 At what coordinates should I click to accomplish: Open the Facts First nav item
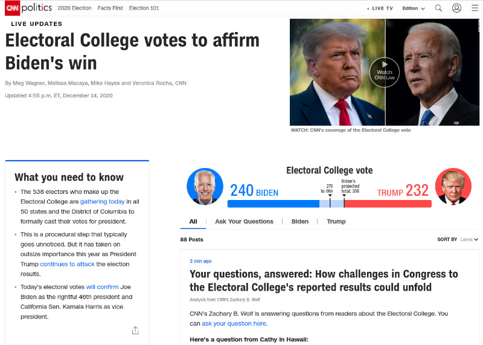coord(110,8)
